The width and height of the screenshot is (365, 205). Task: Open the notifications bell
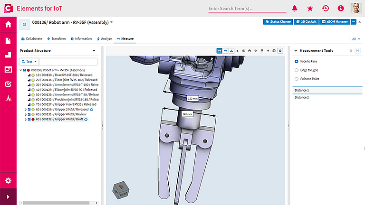point(295,9)
